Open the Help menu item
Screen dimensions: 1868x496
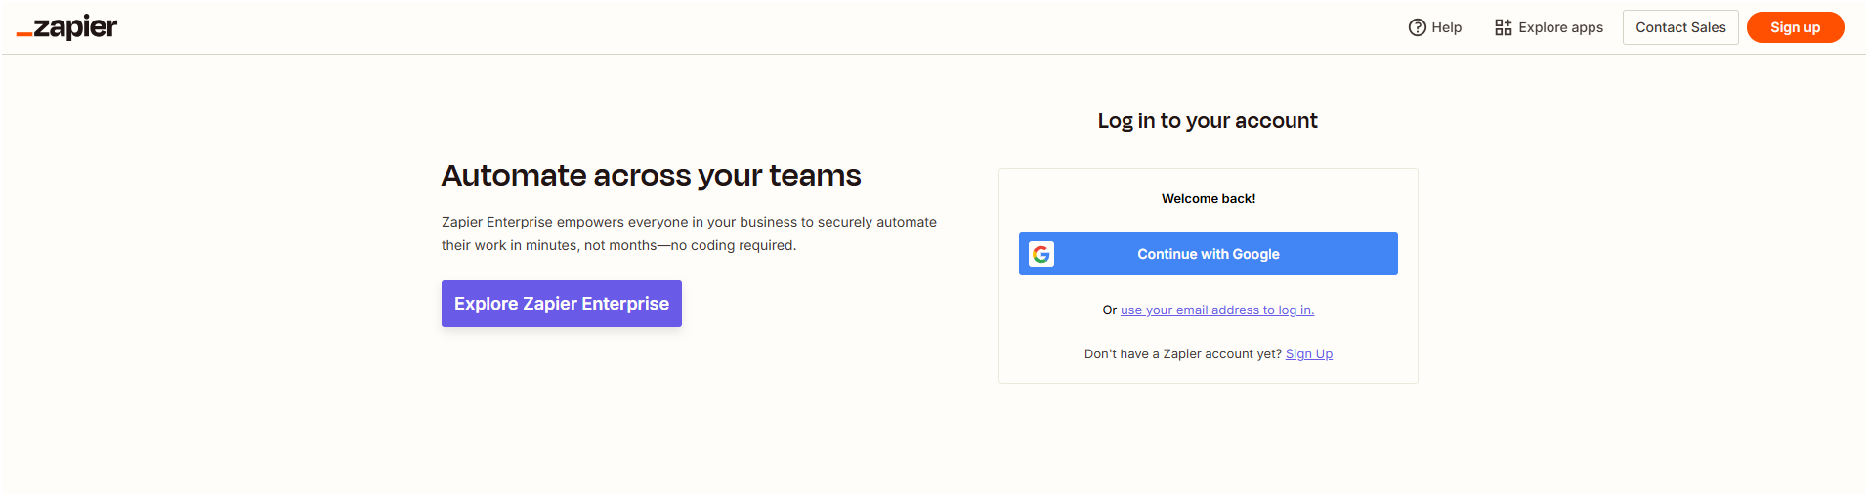(x=1434, y=27)
